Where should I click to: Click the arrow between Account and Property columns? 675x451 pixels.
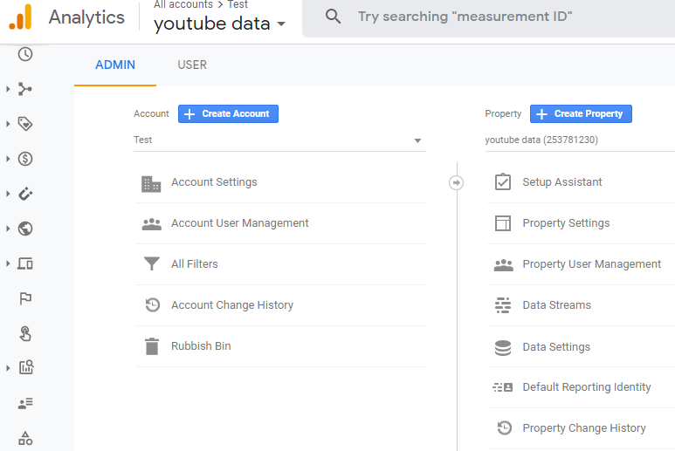click(x=456, y=182)
